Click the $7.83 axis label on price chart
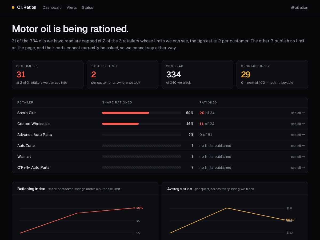 290,233
